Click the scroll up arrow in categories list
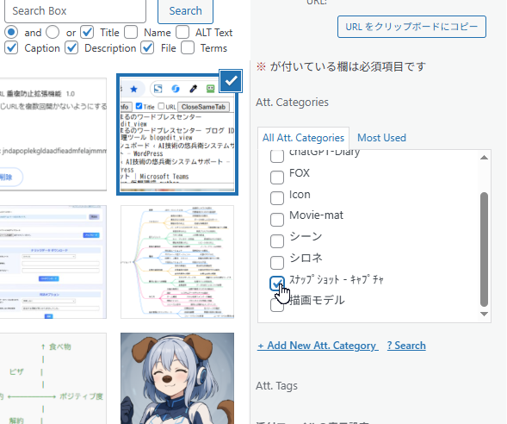 click(484, 158)
